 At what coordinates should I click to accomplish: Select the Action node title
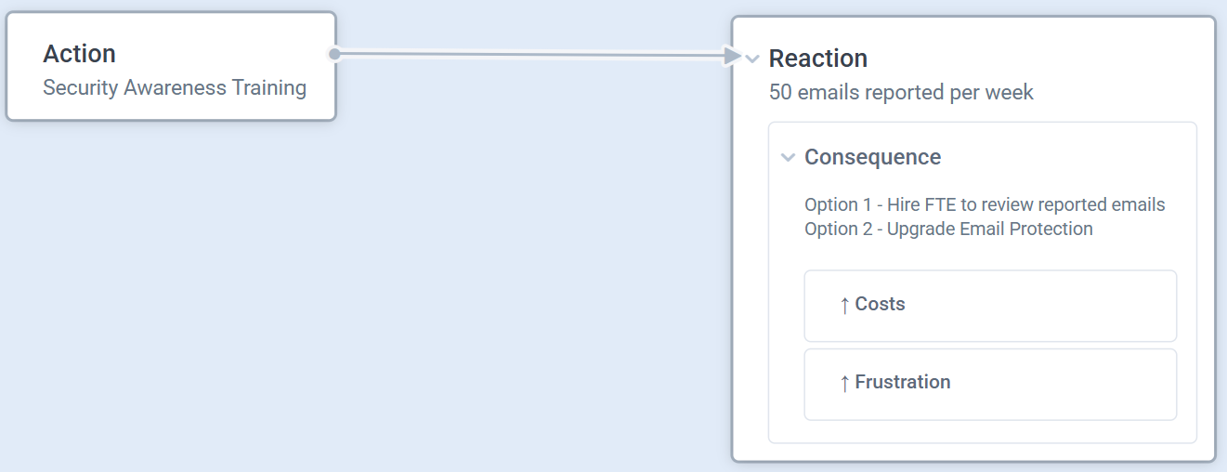pos(80,54)
